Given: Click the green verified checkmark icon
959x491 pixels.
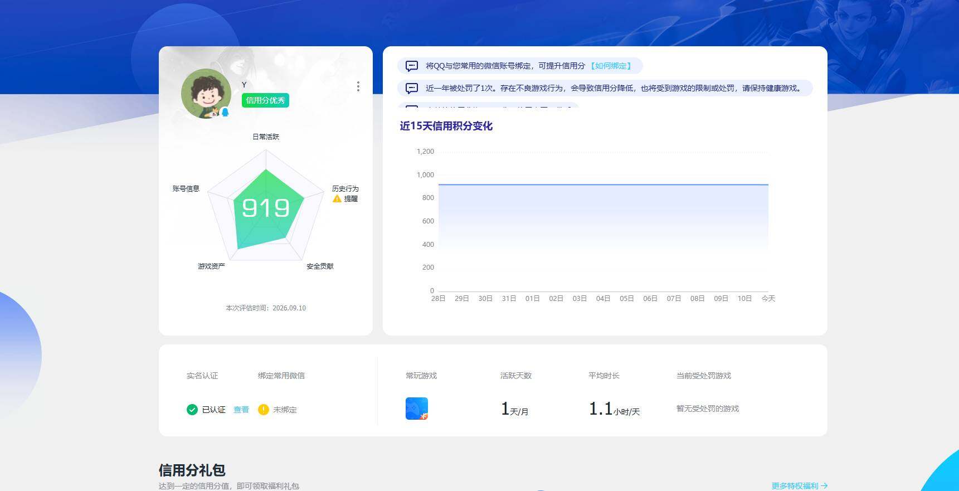Looking at the screenshot, I should point(192,410).
